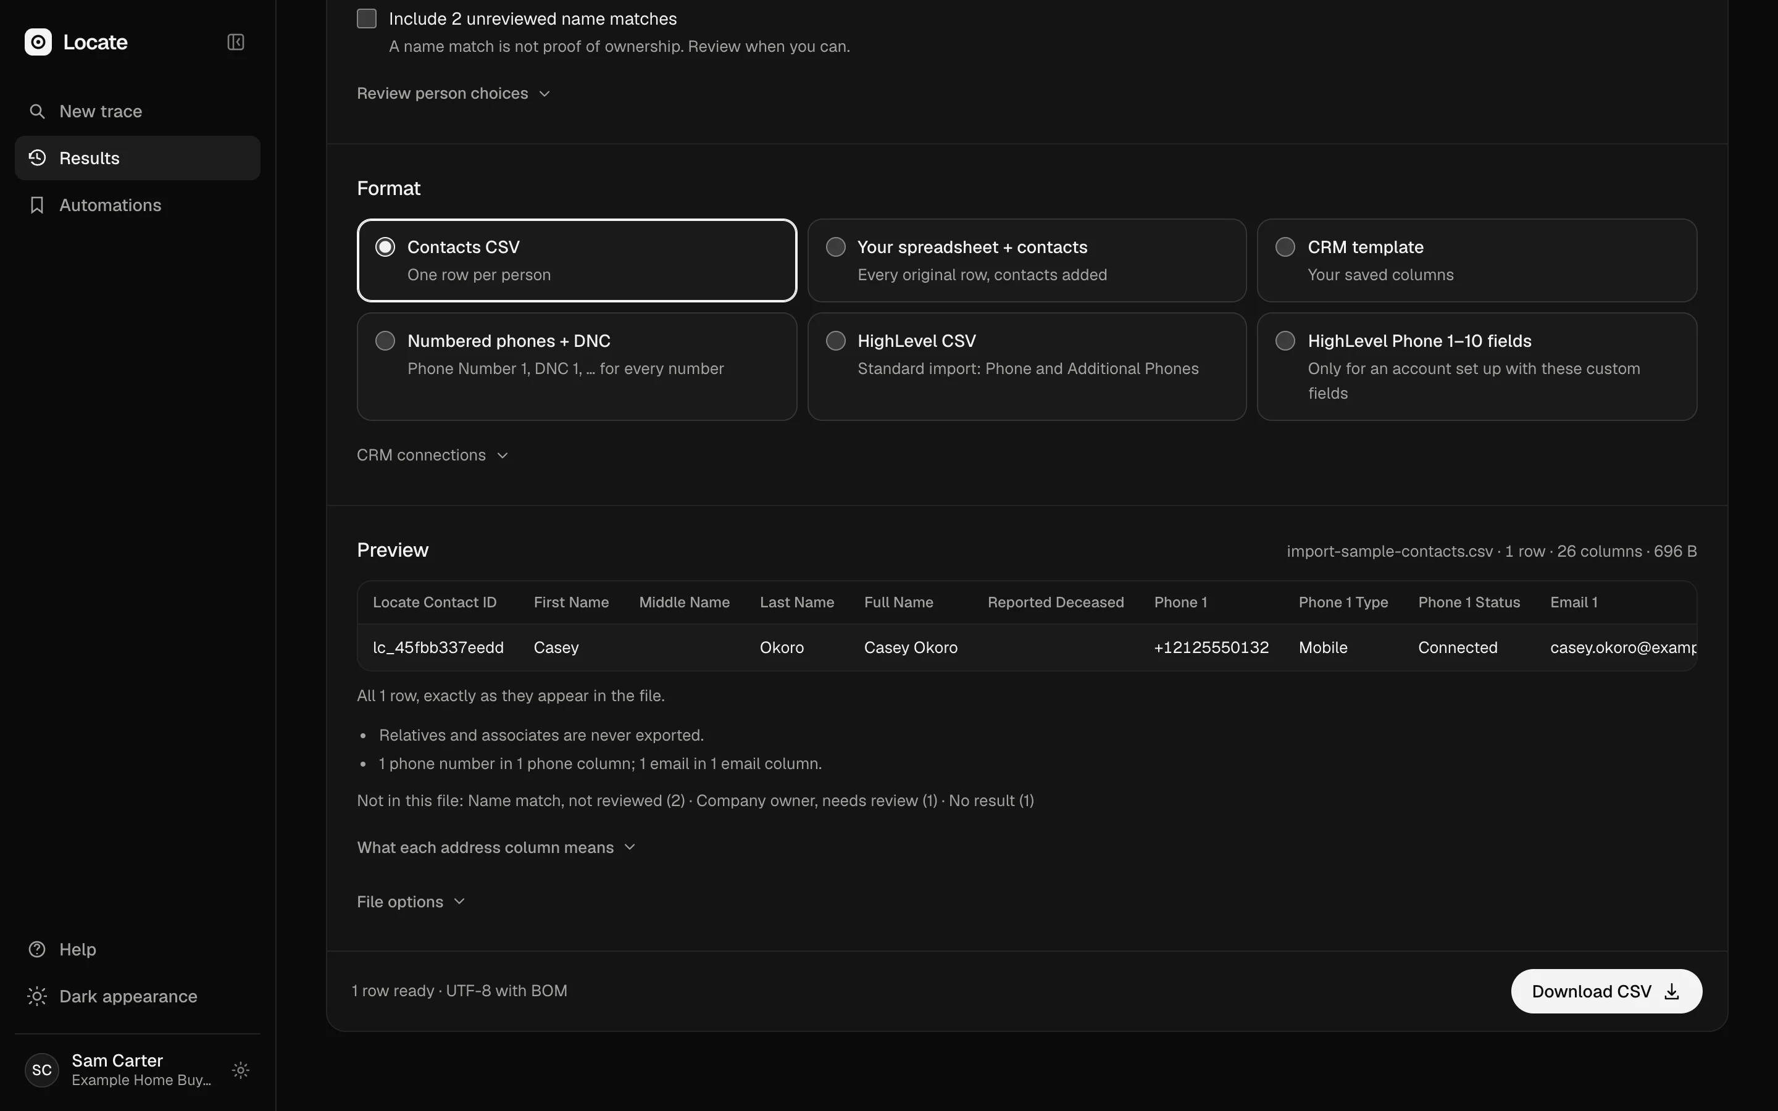
Task: Click the lc_45fbb337eedd contact ID cell
Action: [438, 647]
